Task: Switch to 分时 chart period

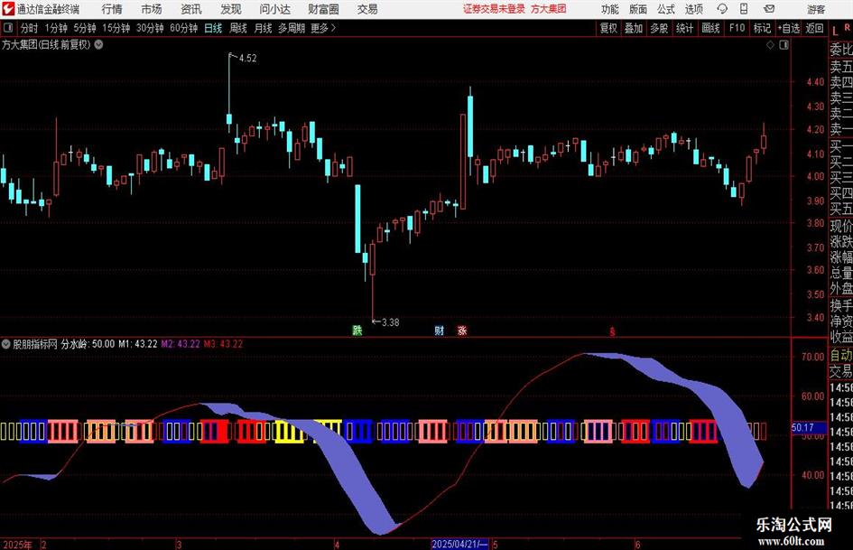Action: 29,28
